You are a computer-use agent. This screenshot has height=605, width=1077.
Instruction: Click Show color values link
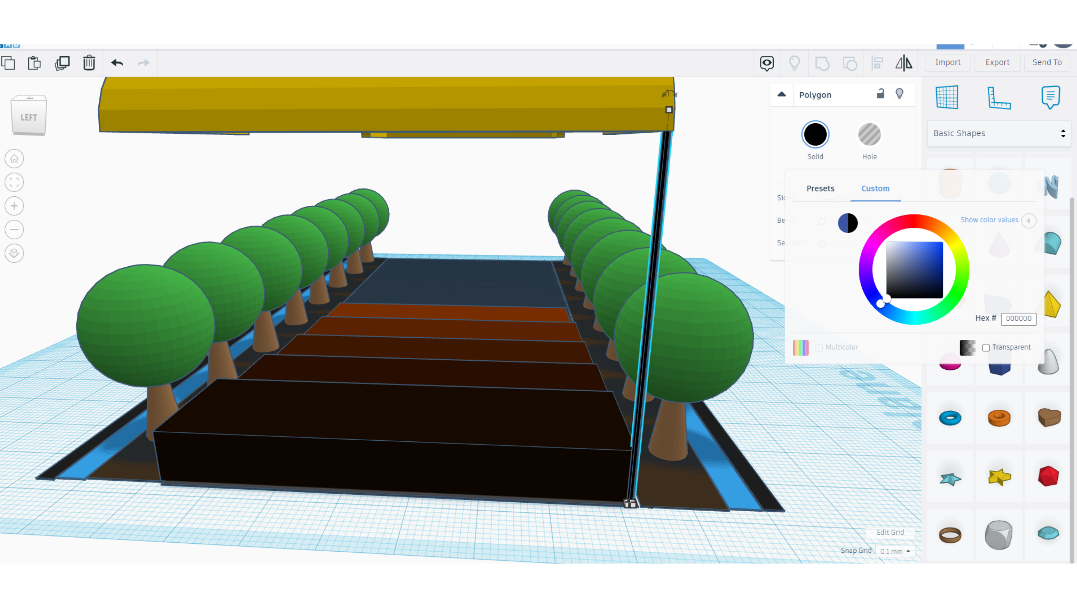coord(989,220)
